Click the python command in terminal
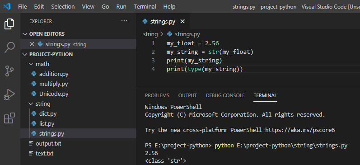This screenshot has height=165, width=360. tap(224, 146)
